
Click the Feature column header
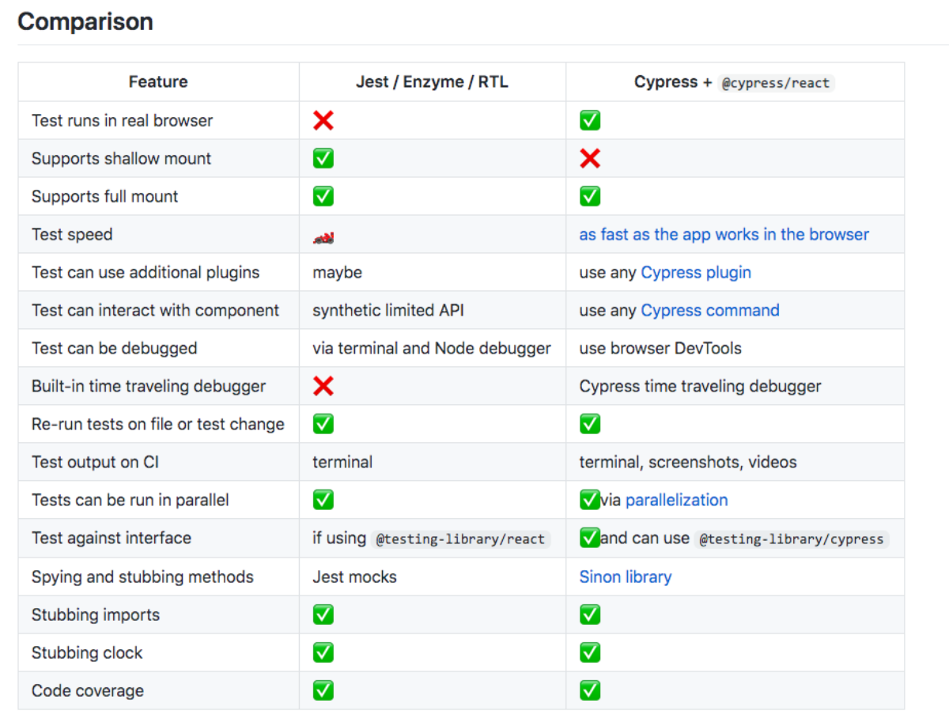point(158,81)
